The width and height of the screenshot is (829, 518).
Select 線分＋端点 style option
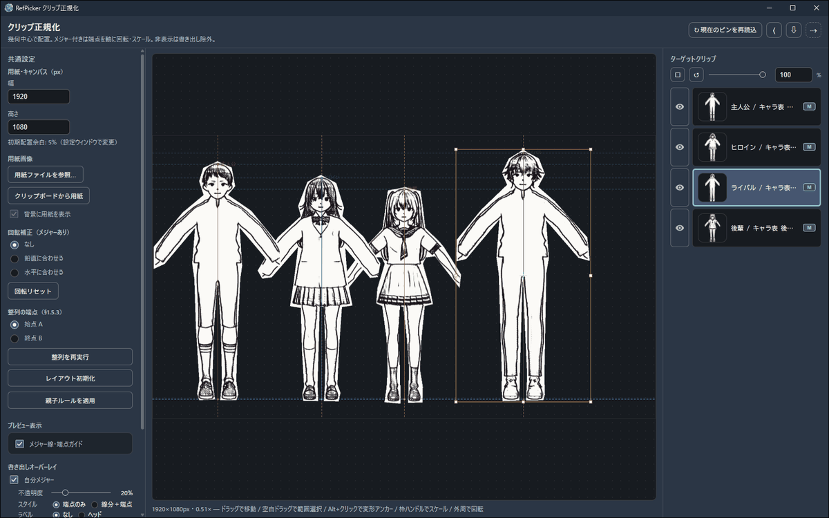pos(95,505)
